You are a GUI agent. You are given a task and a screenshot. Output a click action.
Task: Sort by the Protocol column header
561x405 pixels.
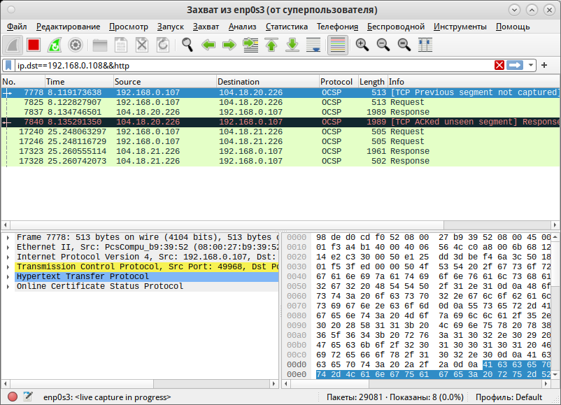[x=339, y=82]
